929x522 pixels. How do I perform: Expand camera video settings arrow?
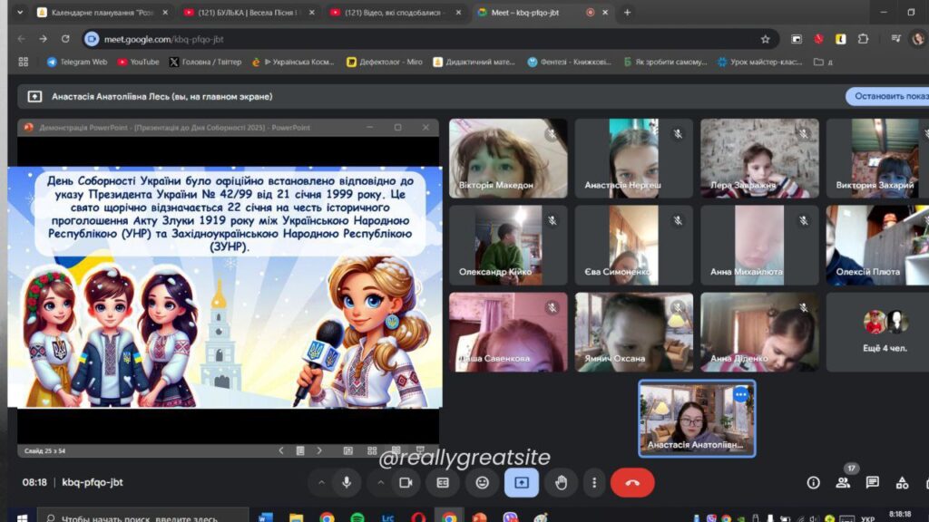pyautogui.click(x=379, y=483)
